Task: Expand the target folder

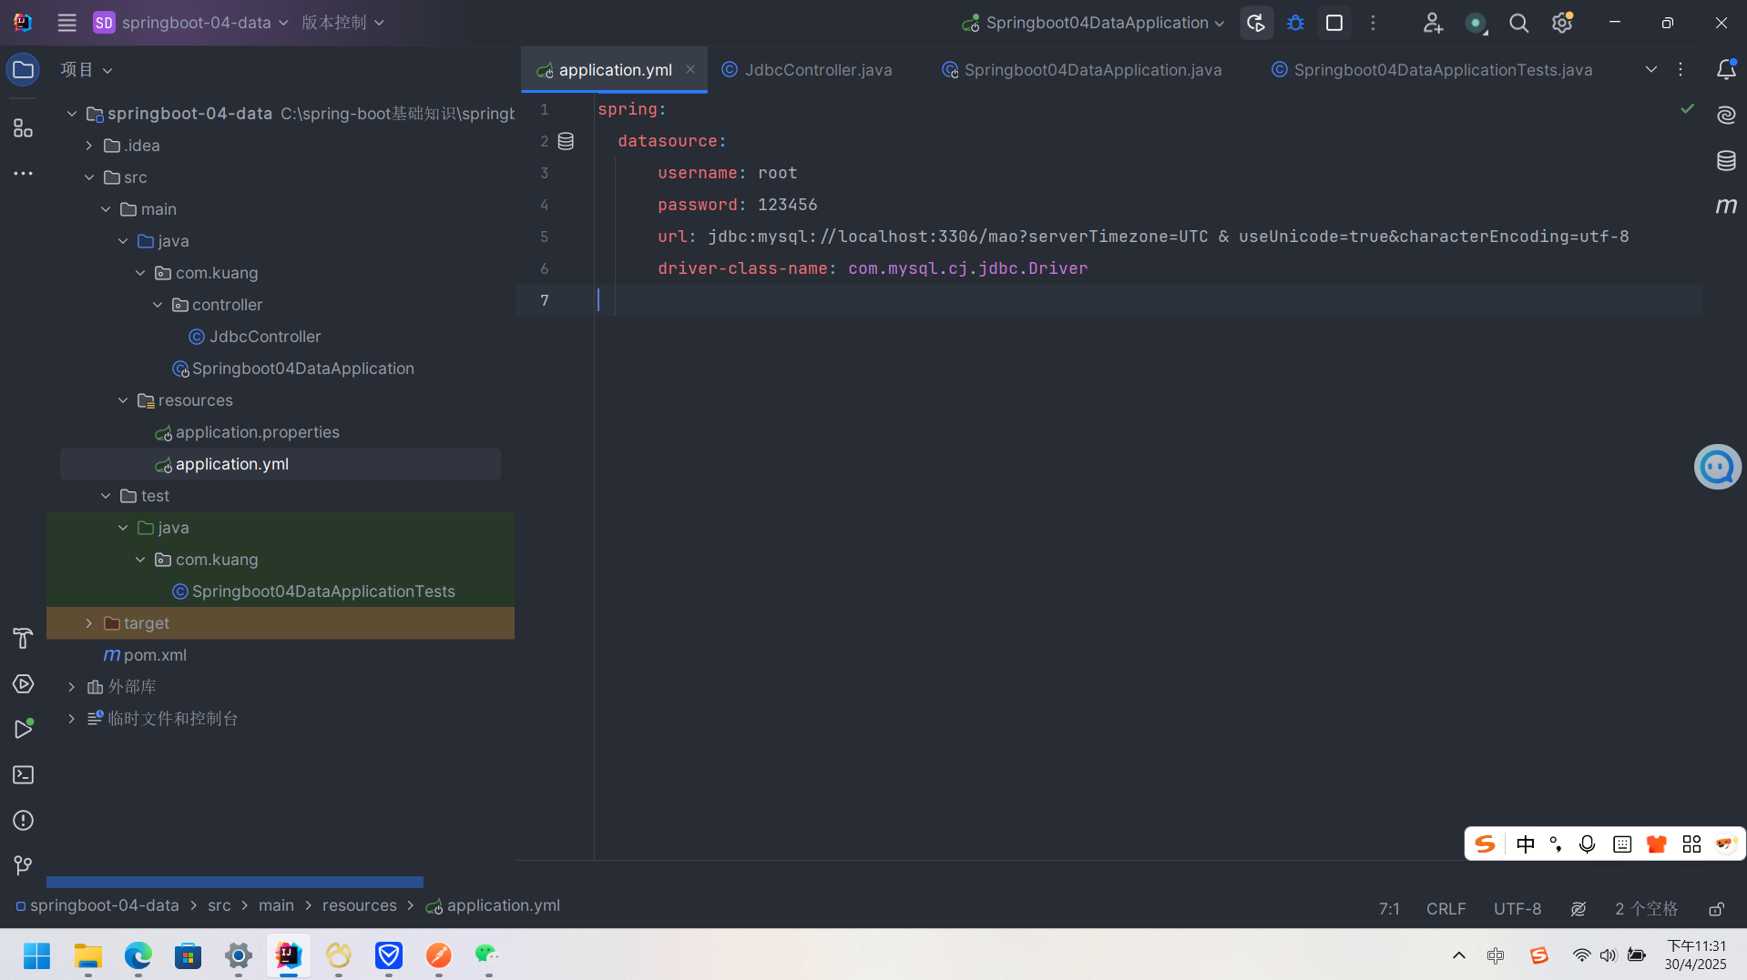Action: click(x=88, y=623)
